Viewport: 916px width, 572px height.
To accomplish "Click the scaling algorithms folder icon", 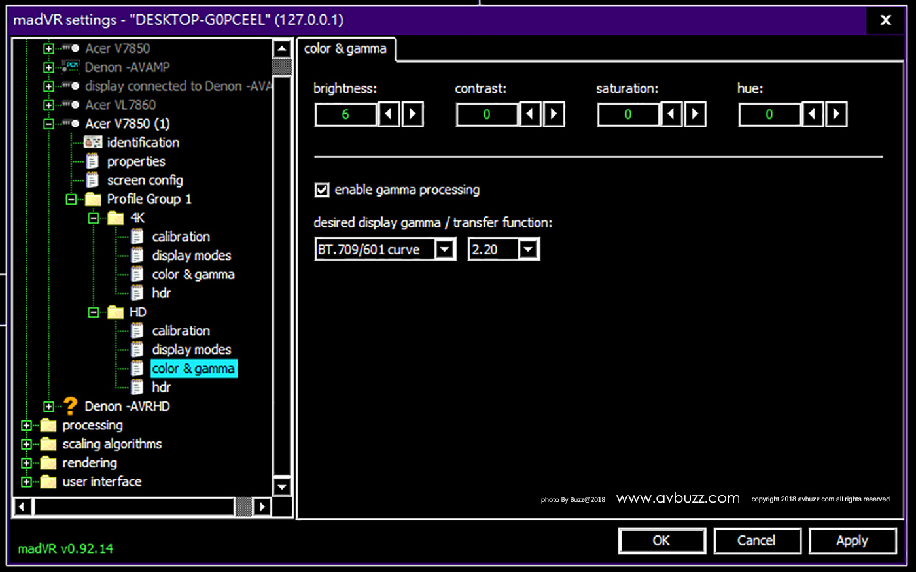I will click(x=48, y=445).
